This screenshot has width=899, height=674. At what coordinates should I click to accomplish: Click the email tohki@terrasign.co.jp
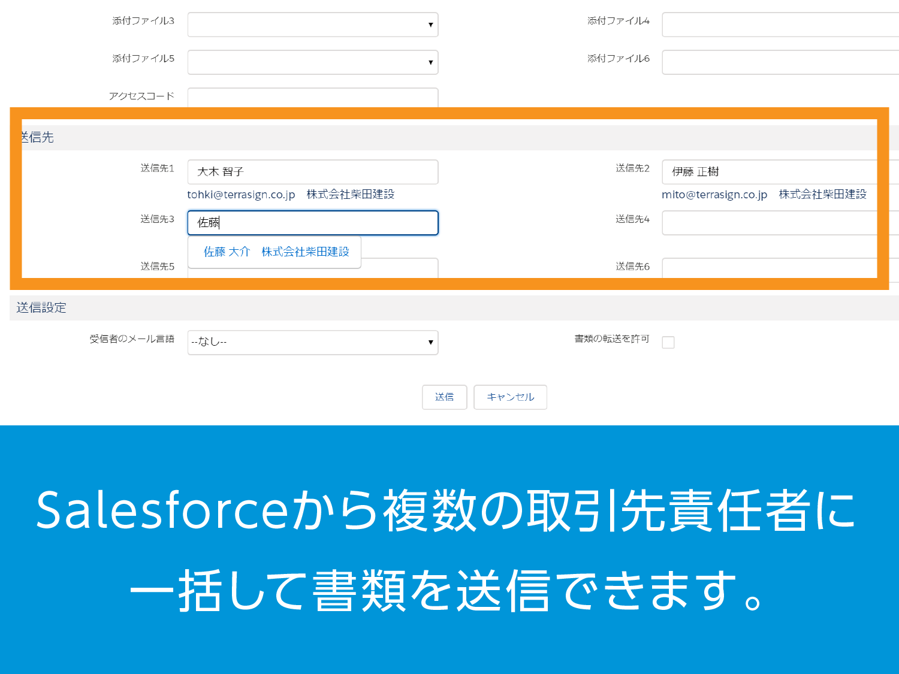241,195
